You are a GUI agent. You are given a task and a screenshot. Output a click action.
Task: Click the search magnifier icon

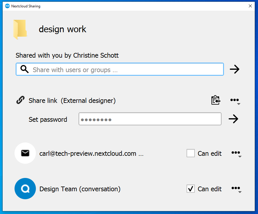pos(25,69)
